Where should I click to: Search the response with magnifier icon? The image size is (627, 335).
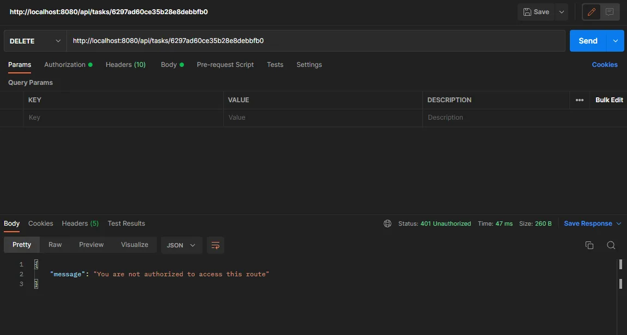[x=611, y=245]
